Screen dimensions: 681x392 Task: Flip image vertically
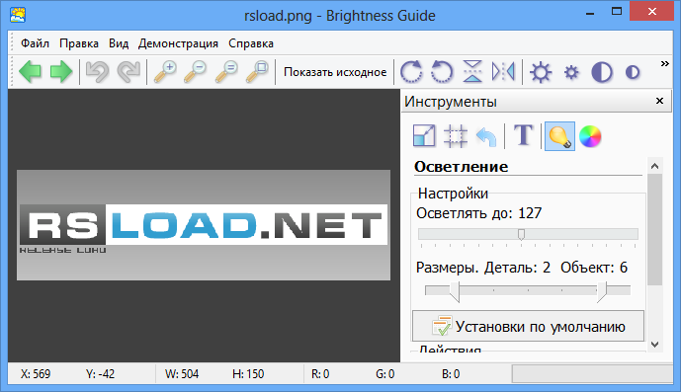click(x=472, y=72)
